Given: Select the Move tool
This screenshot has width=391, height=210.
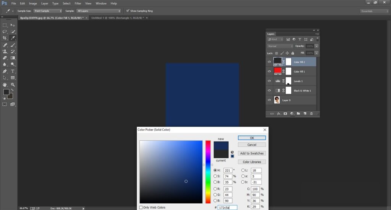Looking at the screenshot, I should (13, 25).
